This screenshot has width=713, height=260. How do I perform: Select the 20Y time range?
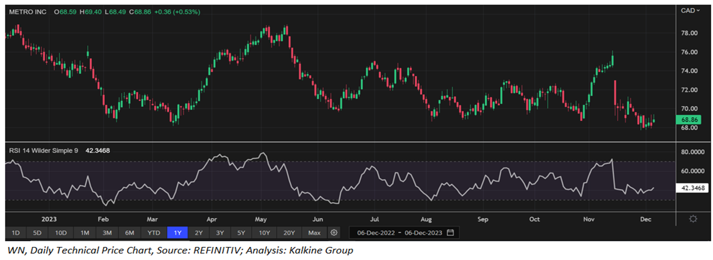click(289, 233)
